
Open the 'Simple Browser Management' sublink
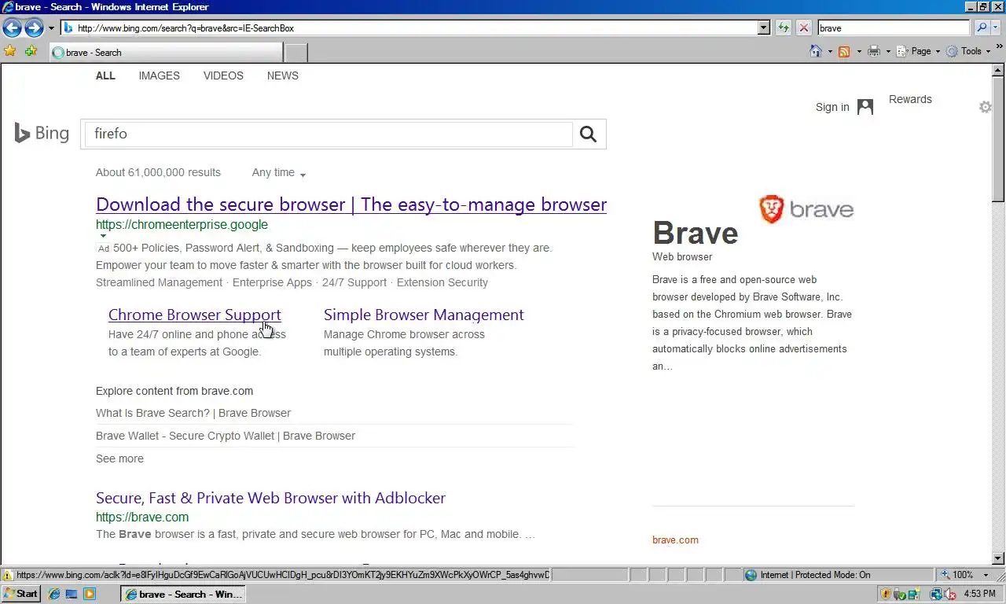(424, 315)
